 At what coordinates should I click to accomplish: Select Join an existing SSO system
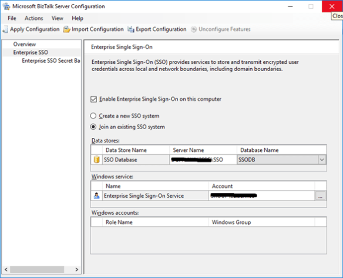tap(93, 127)
